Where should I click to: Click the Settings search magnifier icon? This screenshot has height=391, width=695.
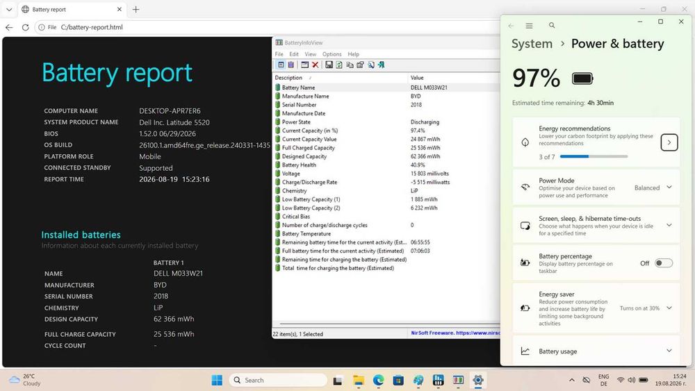[552, 25]
